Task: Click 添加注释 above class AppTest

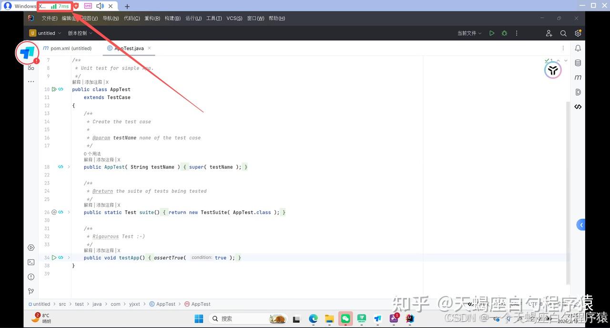Action: pos(93,82)
